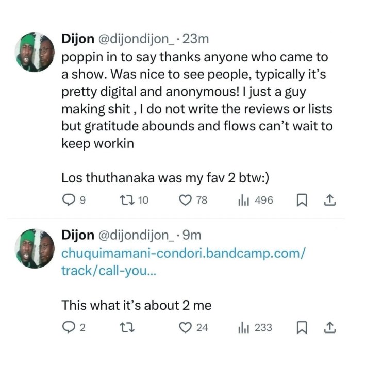366x366 pixels.
Task: Reply to the bandcamp link tweet
Action: [69, 327]
